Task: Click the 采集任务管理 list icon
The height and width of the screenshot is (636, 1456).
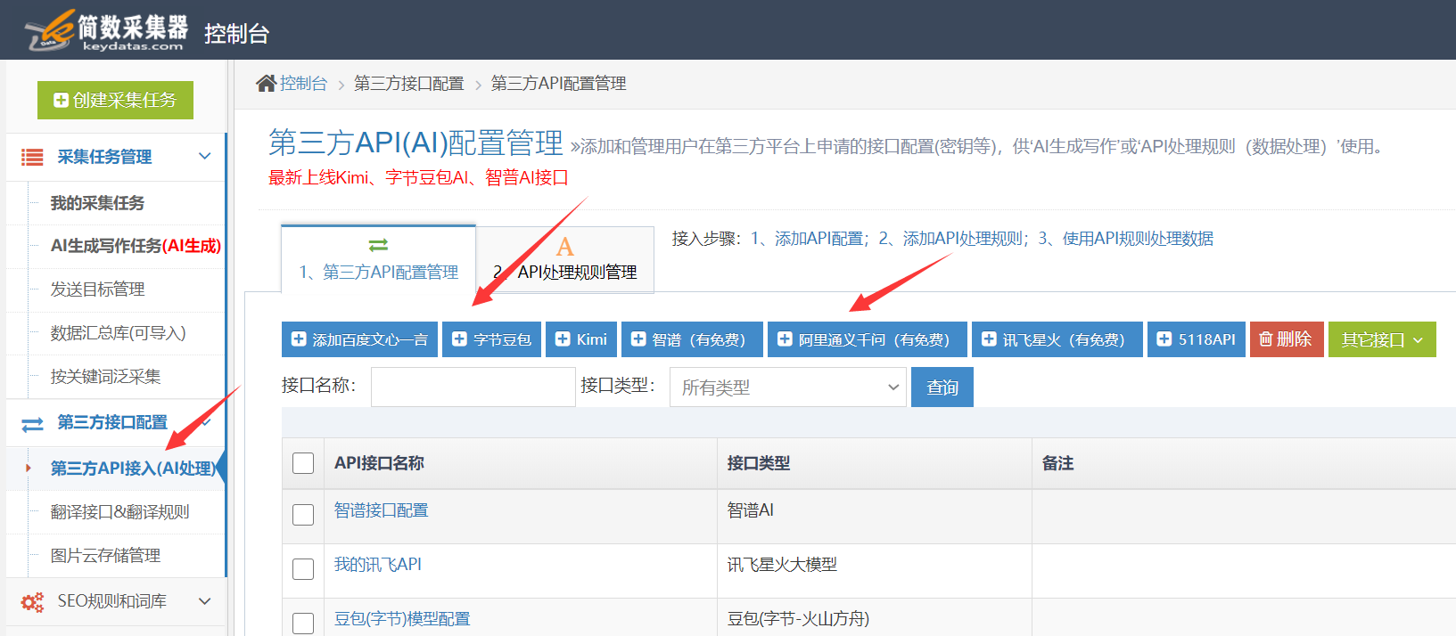Action: coord(32,157)
